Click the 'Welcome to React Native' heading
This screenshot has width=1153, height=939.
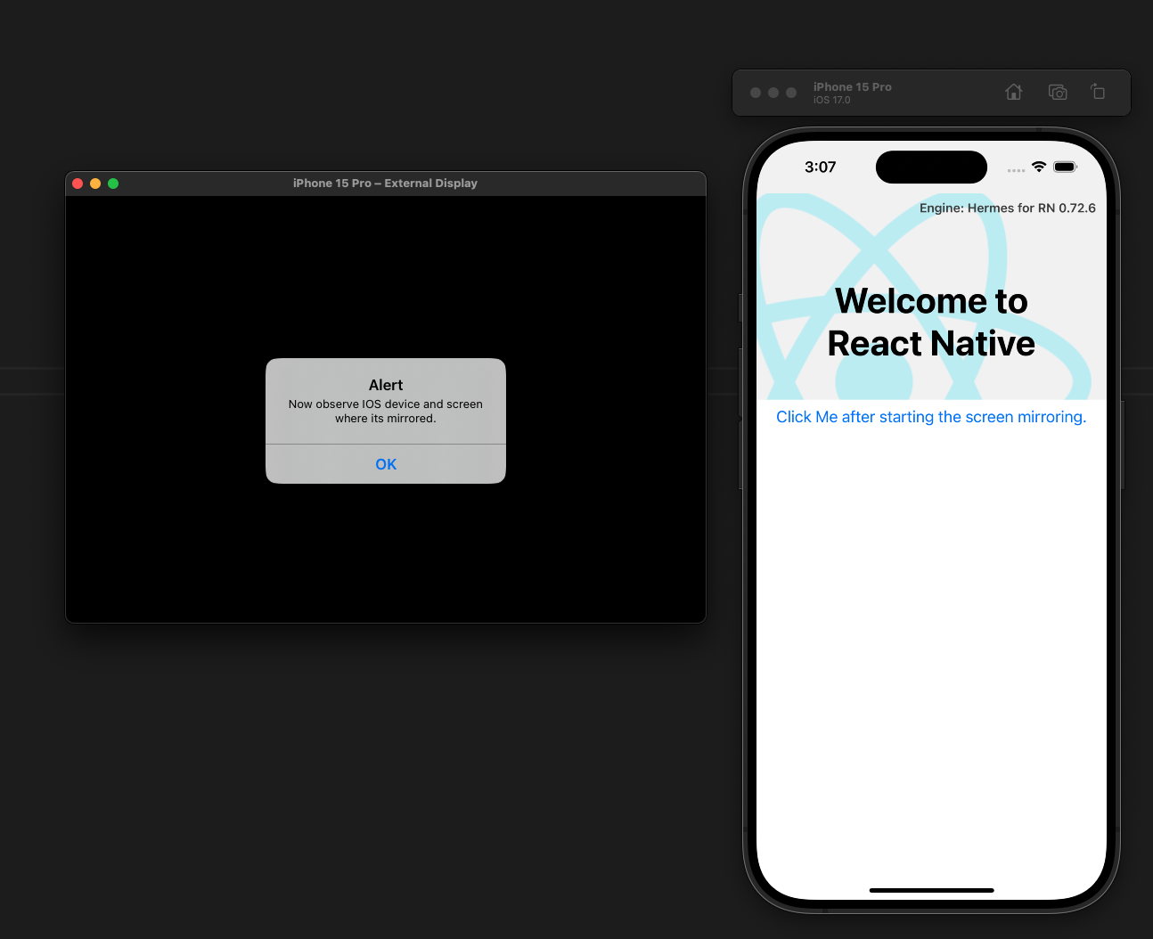click(930, 323)
